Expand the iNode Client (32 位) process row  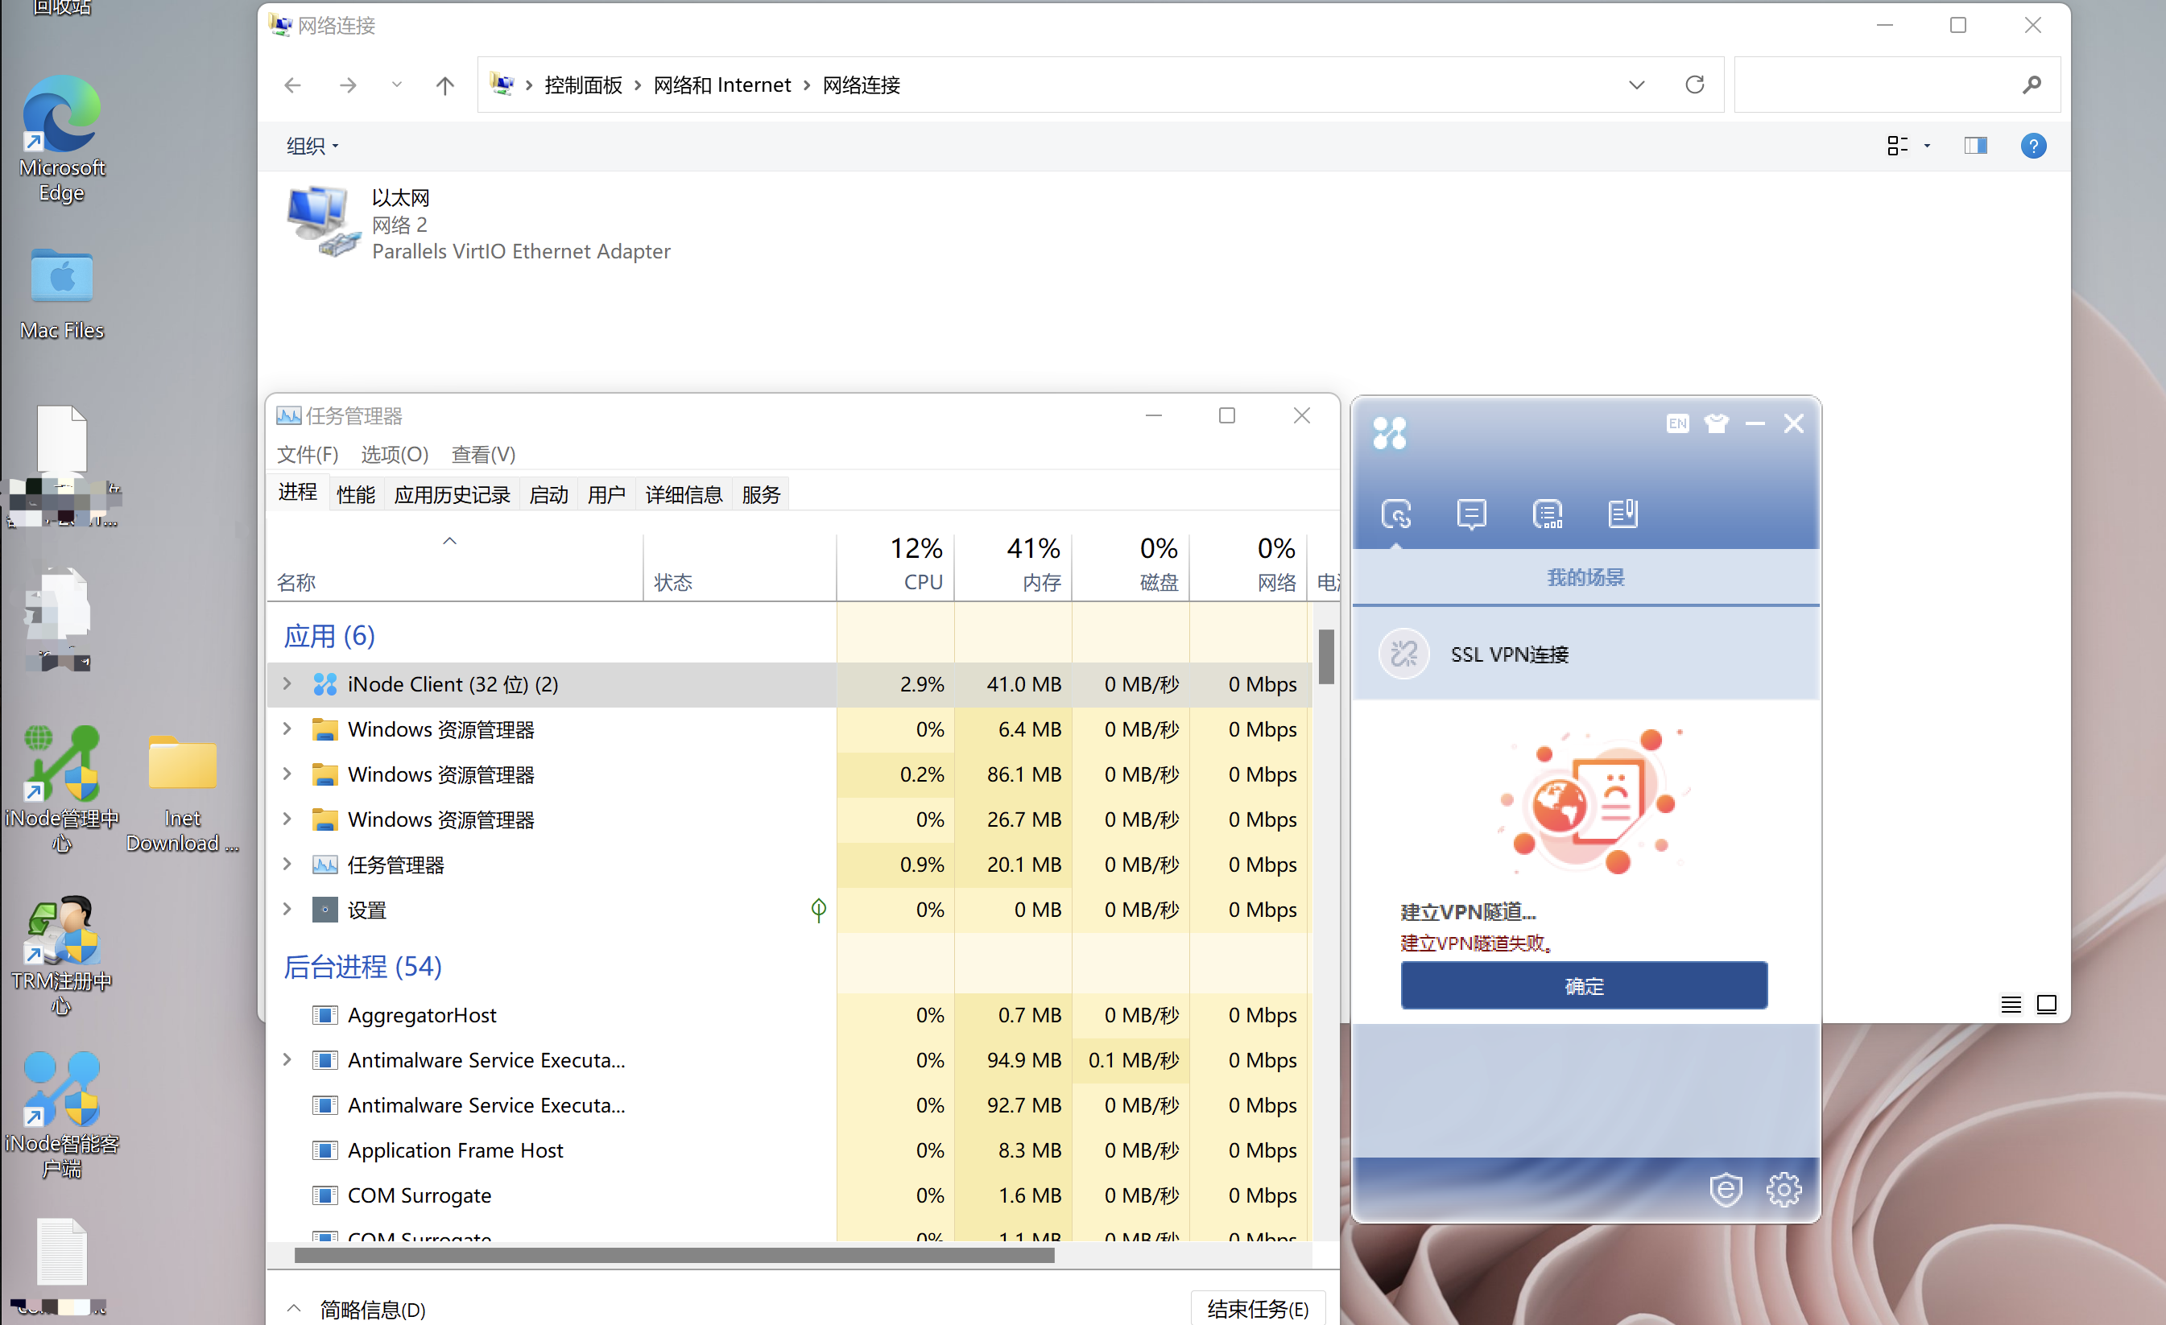coord(287,683)
